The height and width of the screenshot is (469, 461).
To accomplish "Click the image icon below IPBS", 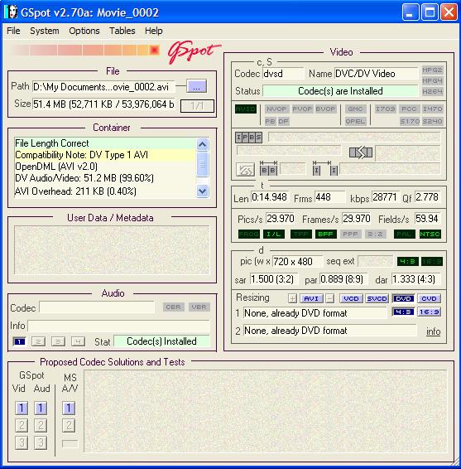I will [x=245, y=171].
